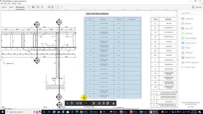This screenshot has width=203, height=114.
Task: Click the GRADE column header
Action: click(119, 19)
